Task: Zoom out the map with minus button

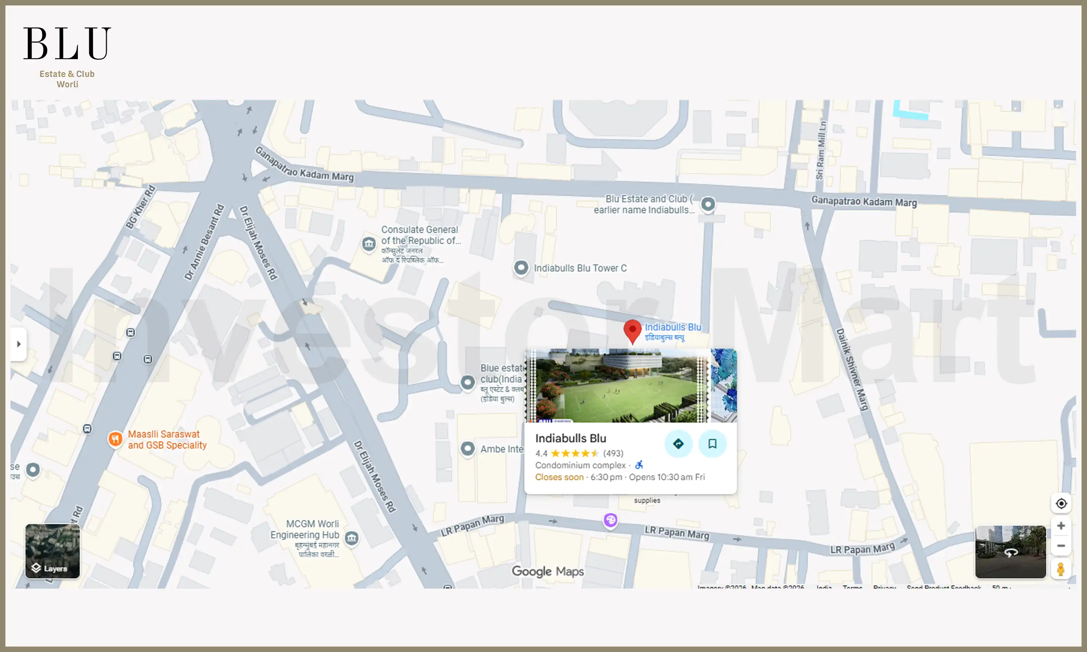Action: pos(1061,546)
